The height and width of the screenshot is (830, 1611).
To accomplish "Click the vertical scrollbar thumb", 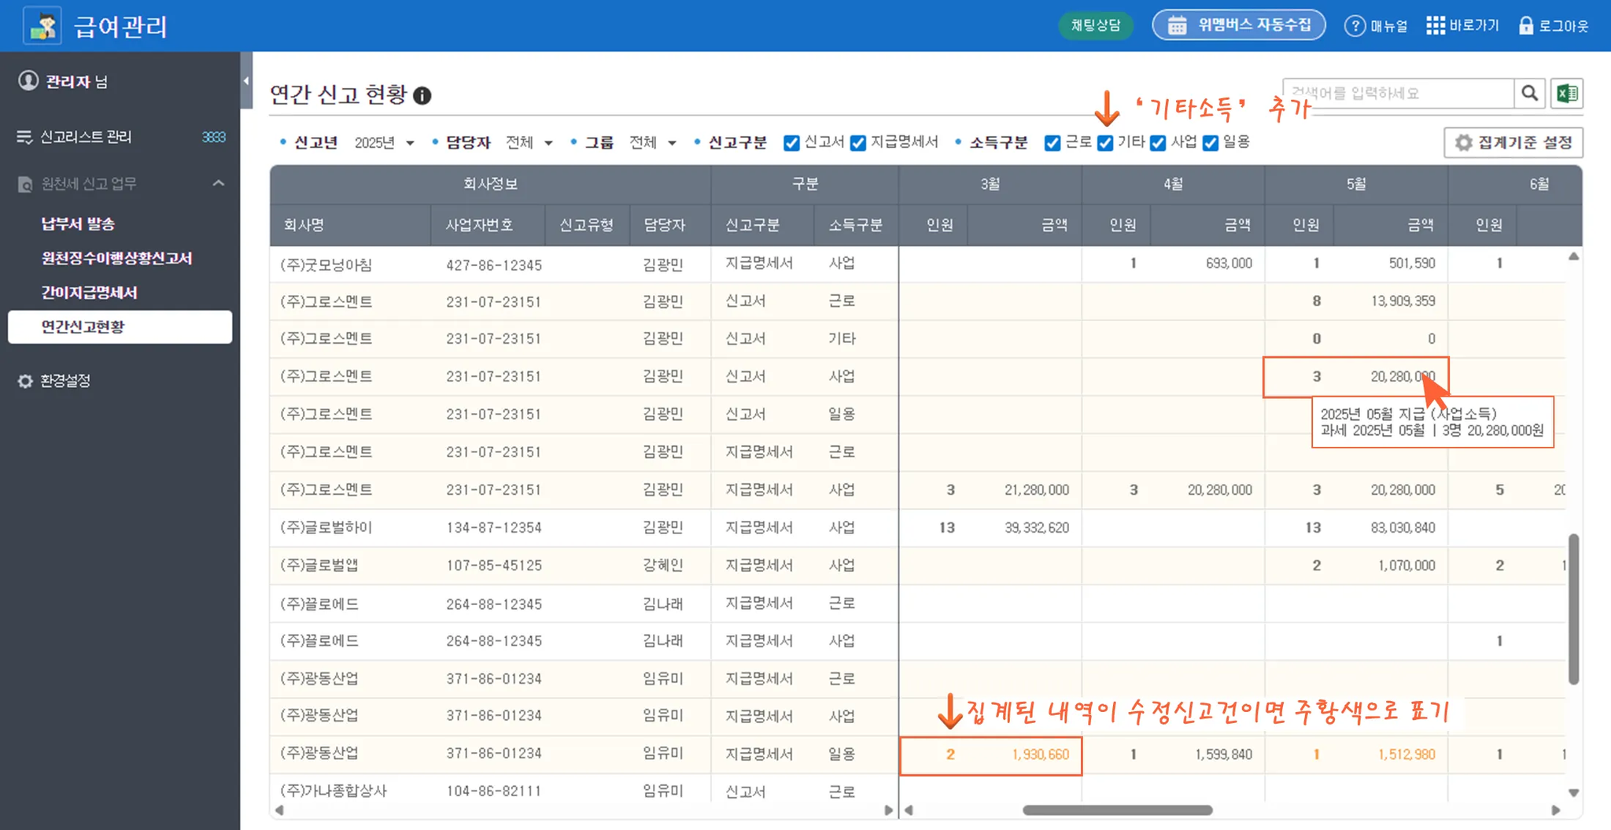I will (1573, 609).
